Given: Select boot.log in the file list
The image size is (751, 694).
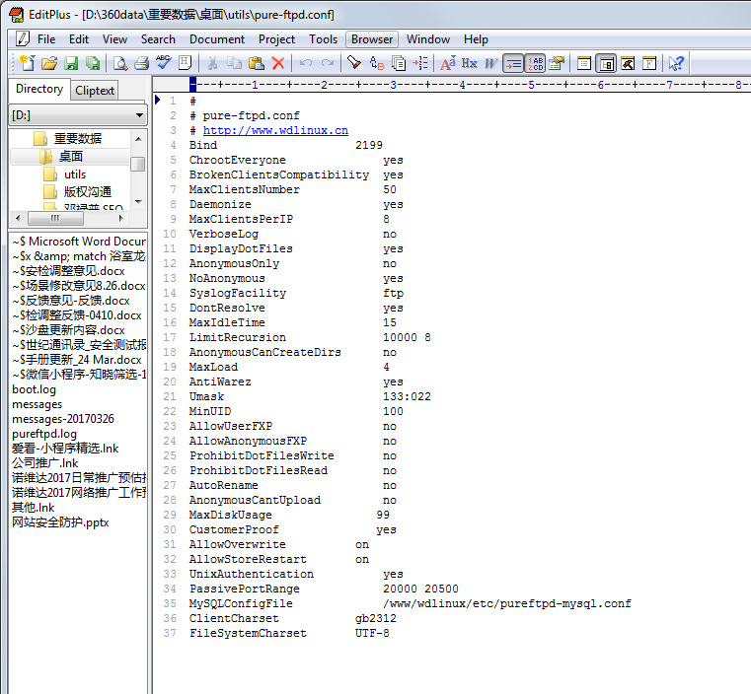Looking at the screenshot, I should [x=34, y=389].
